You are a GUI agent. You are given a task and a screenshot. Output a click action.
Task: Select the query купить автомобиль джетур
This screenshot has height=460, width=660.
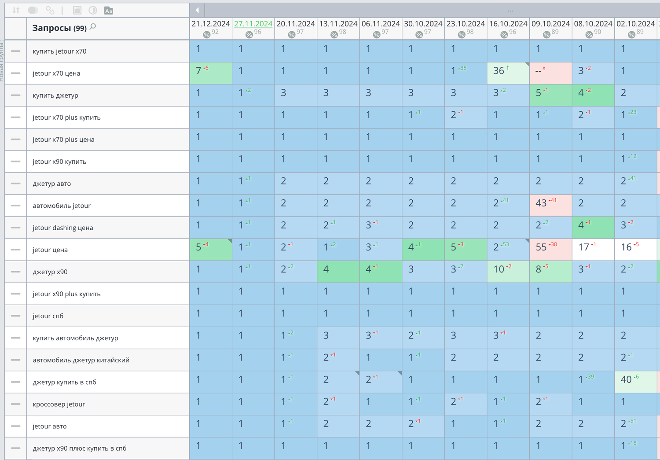pos(75,338)
